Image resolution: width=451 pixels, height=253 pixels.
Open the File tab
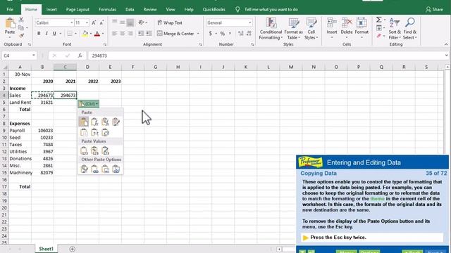tap(10, 9)
